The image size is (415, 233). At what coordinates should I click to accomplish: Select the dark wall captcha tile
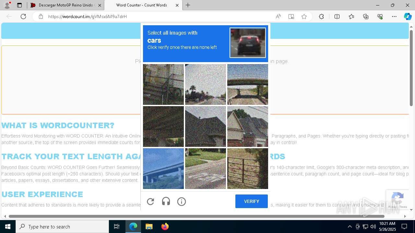pos(163,127)
